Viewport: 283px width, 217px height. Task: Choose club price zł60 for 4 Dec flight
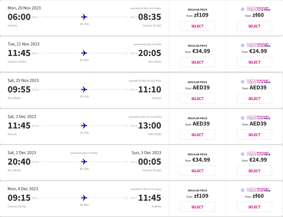pos(254,207)
